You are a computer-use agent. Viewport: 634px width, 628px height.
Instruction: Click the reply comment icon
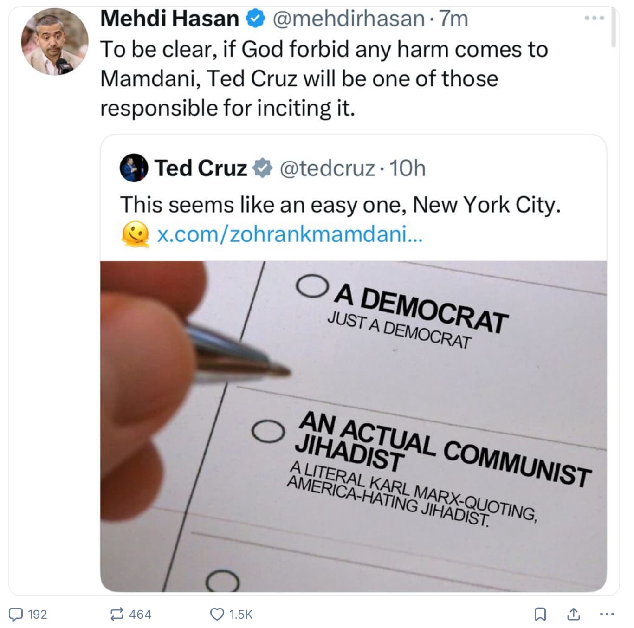[16, 614]
